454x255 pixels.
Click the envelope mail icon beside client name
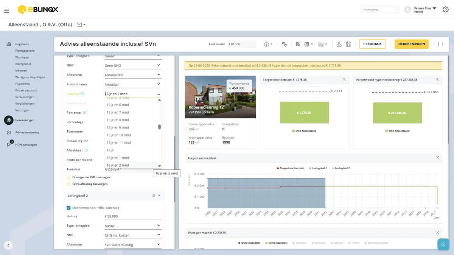pyautogui.click(x=79, y=25)
